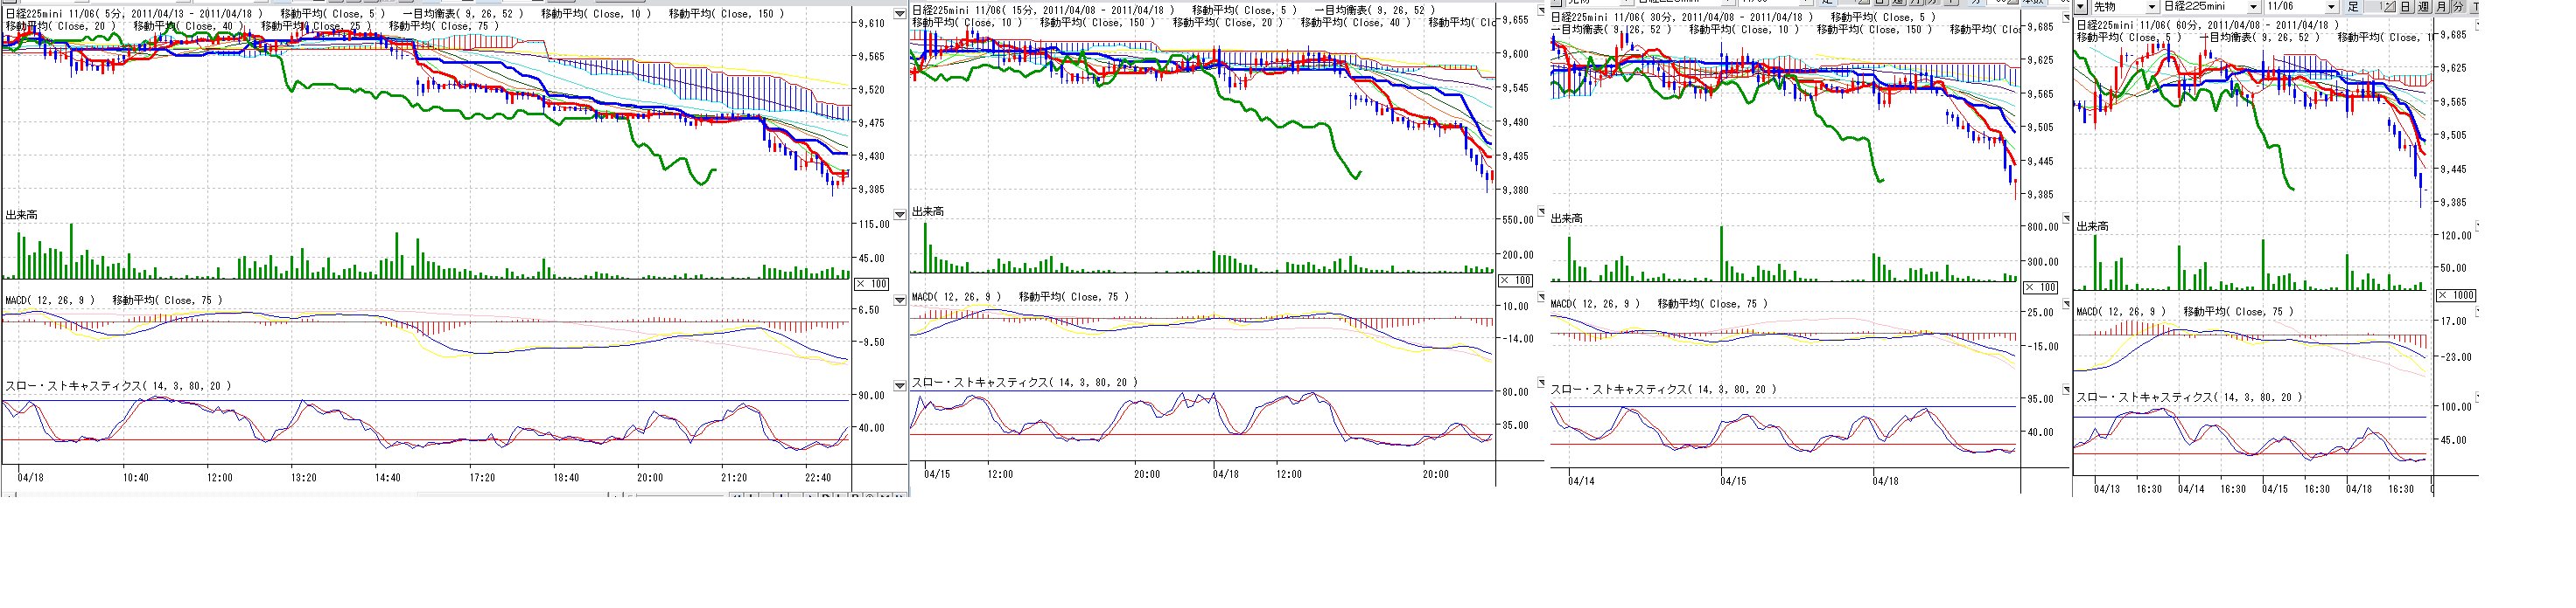The image size is (2576, 608).
Task: Open the スロー・ストキャスティクス arrow menu in 5分 chart
Action: [899, 385]
